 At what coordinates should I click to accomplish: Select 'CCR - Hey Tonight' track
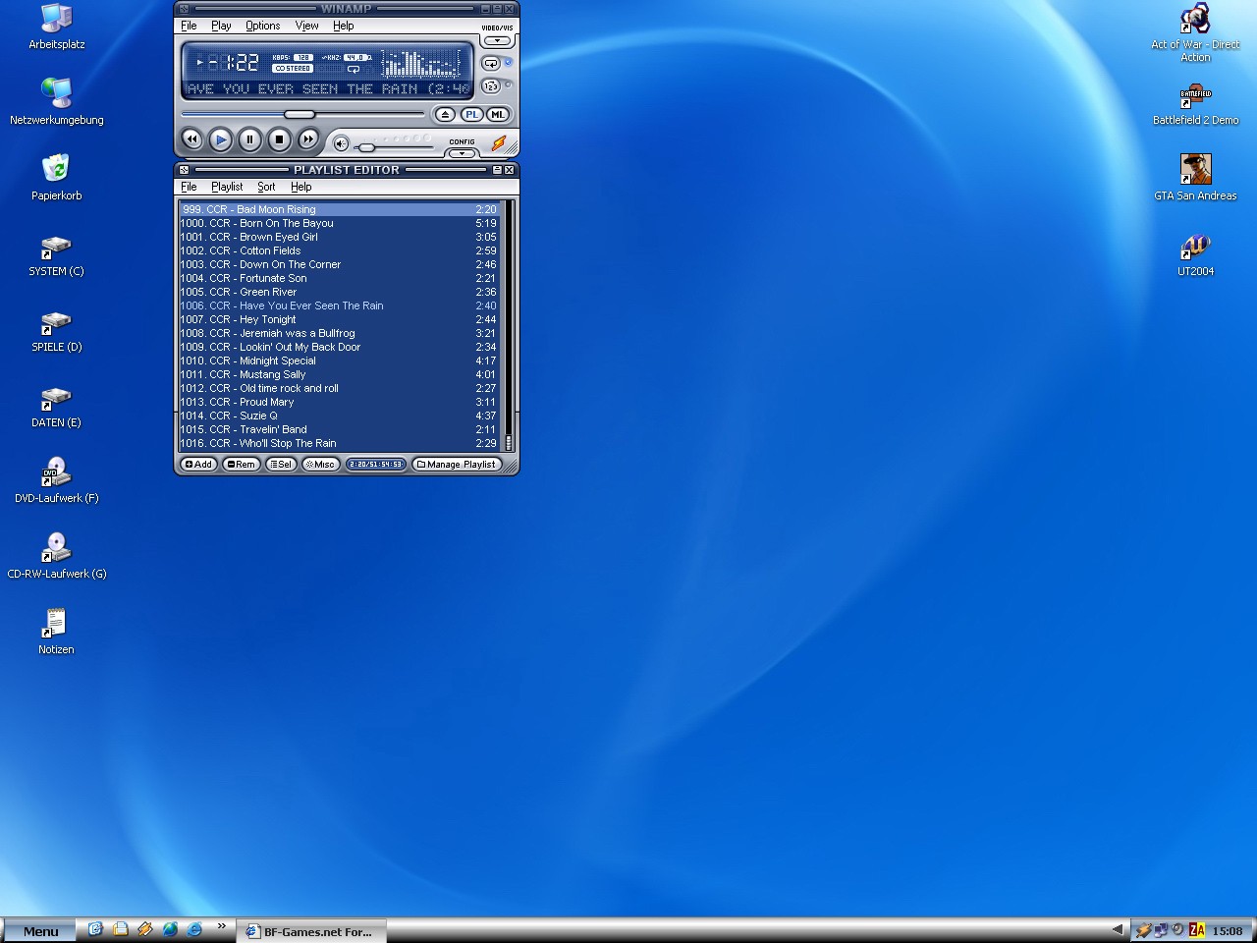(x=340, y=319)
